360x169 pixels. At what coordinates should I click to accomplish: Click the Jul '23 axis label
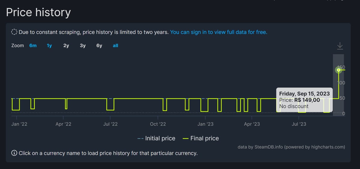click(x=299, y=124)
